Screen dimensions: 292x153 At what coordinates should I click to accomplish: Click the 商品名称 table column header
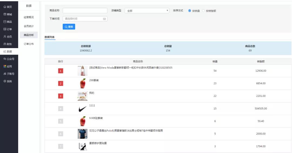[x=138, y=61]
